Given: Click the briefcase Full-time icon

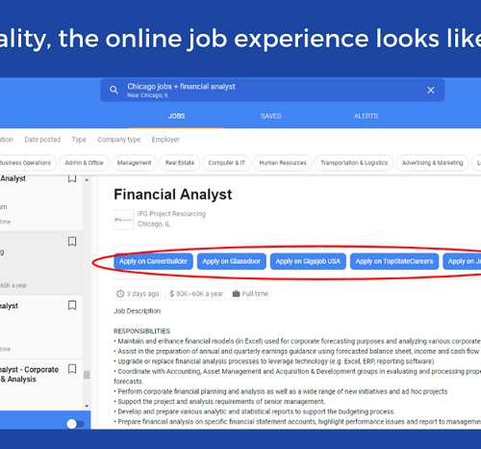Looking at the screenshot, I should (236, 294).
